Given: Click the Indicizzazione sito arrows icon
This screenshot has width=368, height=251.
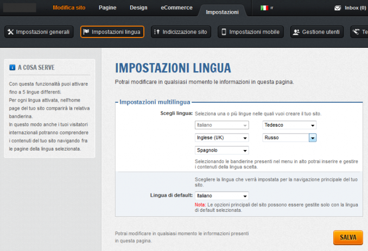Looking at the screenshot, I should (x=156, y=32).
